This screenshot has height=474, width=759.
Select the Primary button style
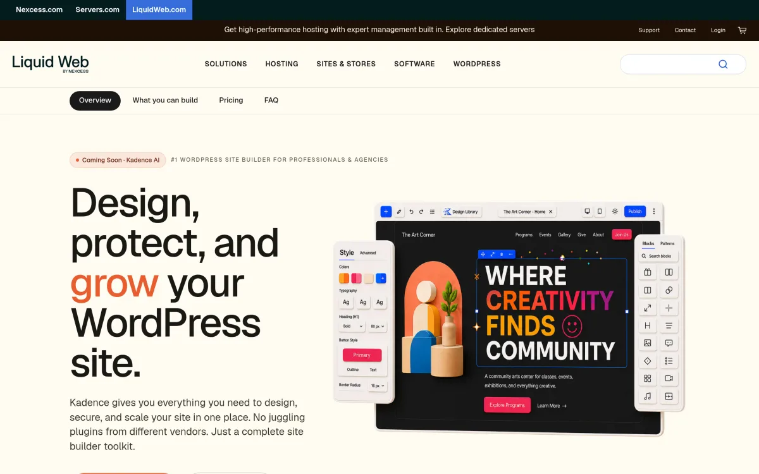point(362,355)
